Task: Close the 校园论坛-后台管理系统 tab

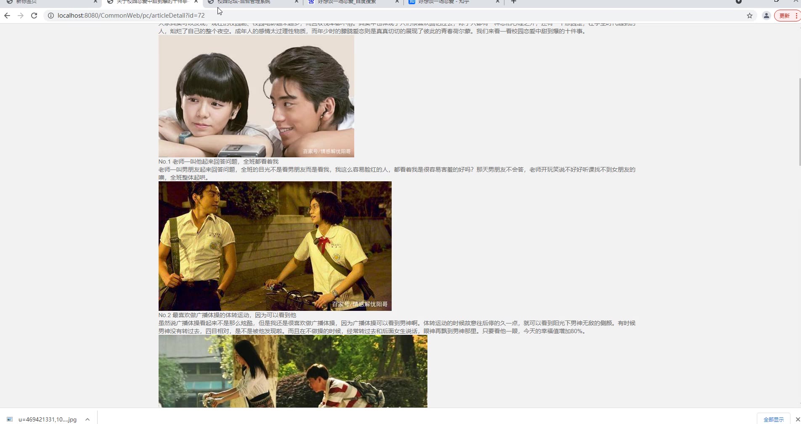Action: (296, 2)
